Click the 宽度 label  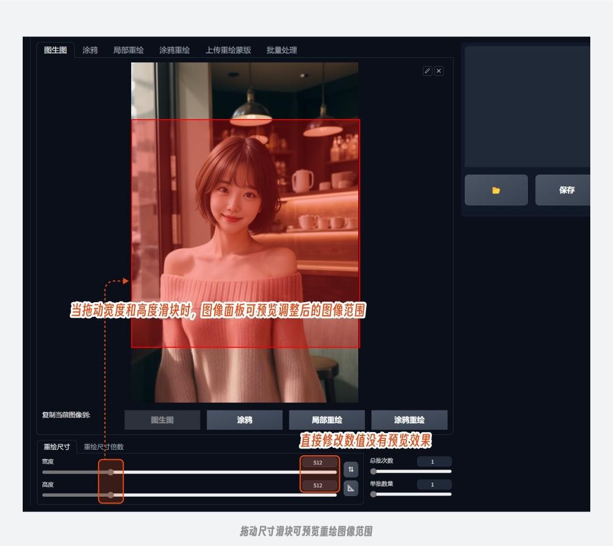[x=48, y=462]
